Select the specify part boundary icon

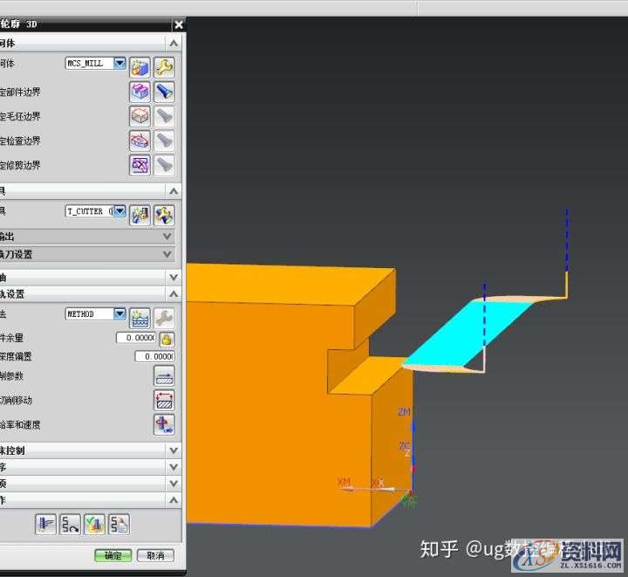click(x=140, y=91)
